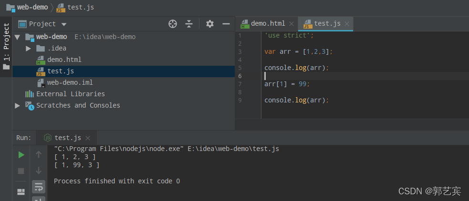This screenshot has width=469, height=201.
Task: Click the '[ 1, 99, 3 ]' console output
Action: [x=76, y=165]
